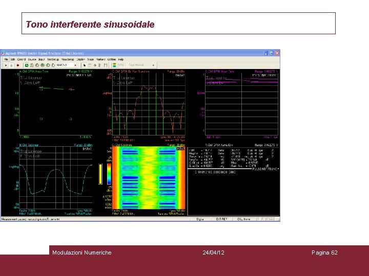Open the Display menu

[80, 59]
